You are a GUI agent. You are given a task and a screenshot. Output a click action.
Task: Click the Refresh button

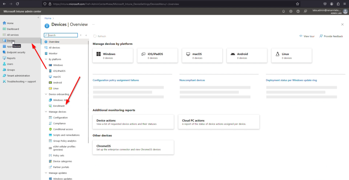[100, 36]
